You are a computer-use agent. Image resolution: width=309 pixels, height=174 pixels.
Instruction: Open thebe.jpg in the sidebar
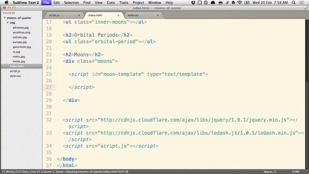pyautogui.click(x=19, y=61)
